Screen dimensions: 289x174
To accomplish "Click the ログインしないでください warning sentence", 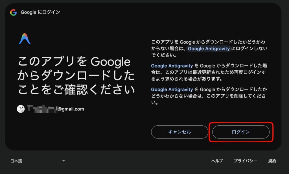I will point(209,48).
